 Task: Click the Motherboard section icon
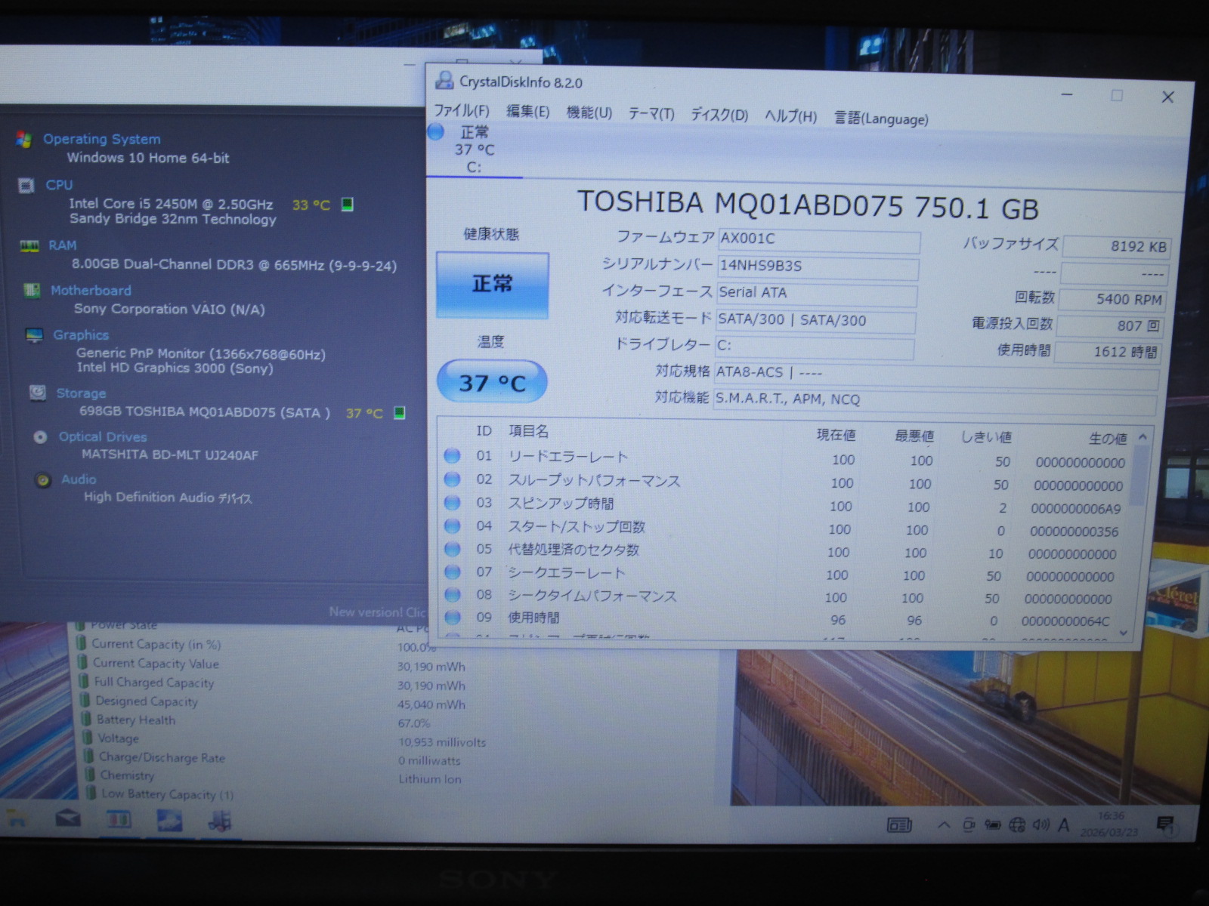(32, 291)
